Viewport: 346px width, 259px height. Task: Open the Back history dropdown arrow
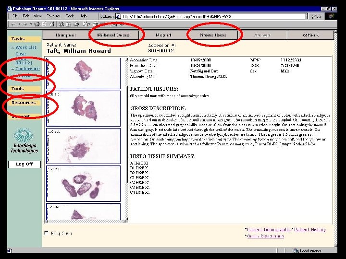(x=19, y=24)
